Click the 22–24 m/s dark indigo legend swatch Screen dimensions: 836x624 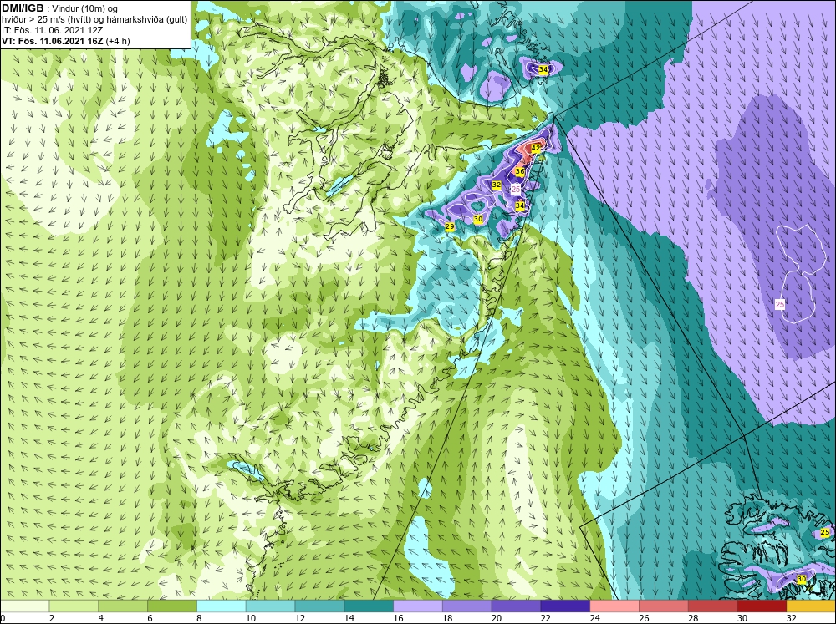click(x=565, y=606)
